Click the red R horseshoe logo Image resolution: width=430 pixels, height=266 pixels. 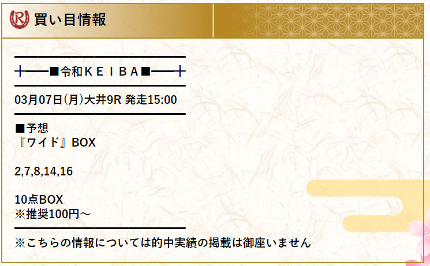click(20, 20)
